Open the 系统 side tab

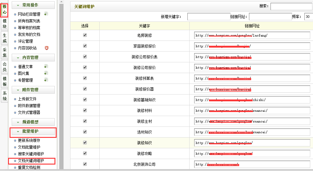tap(4, 96)
